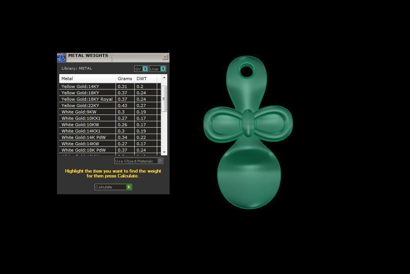Select the White Gold:18K PdW row
410x274 pixels.
[110, 150]
